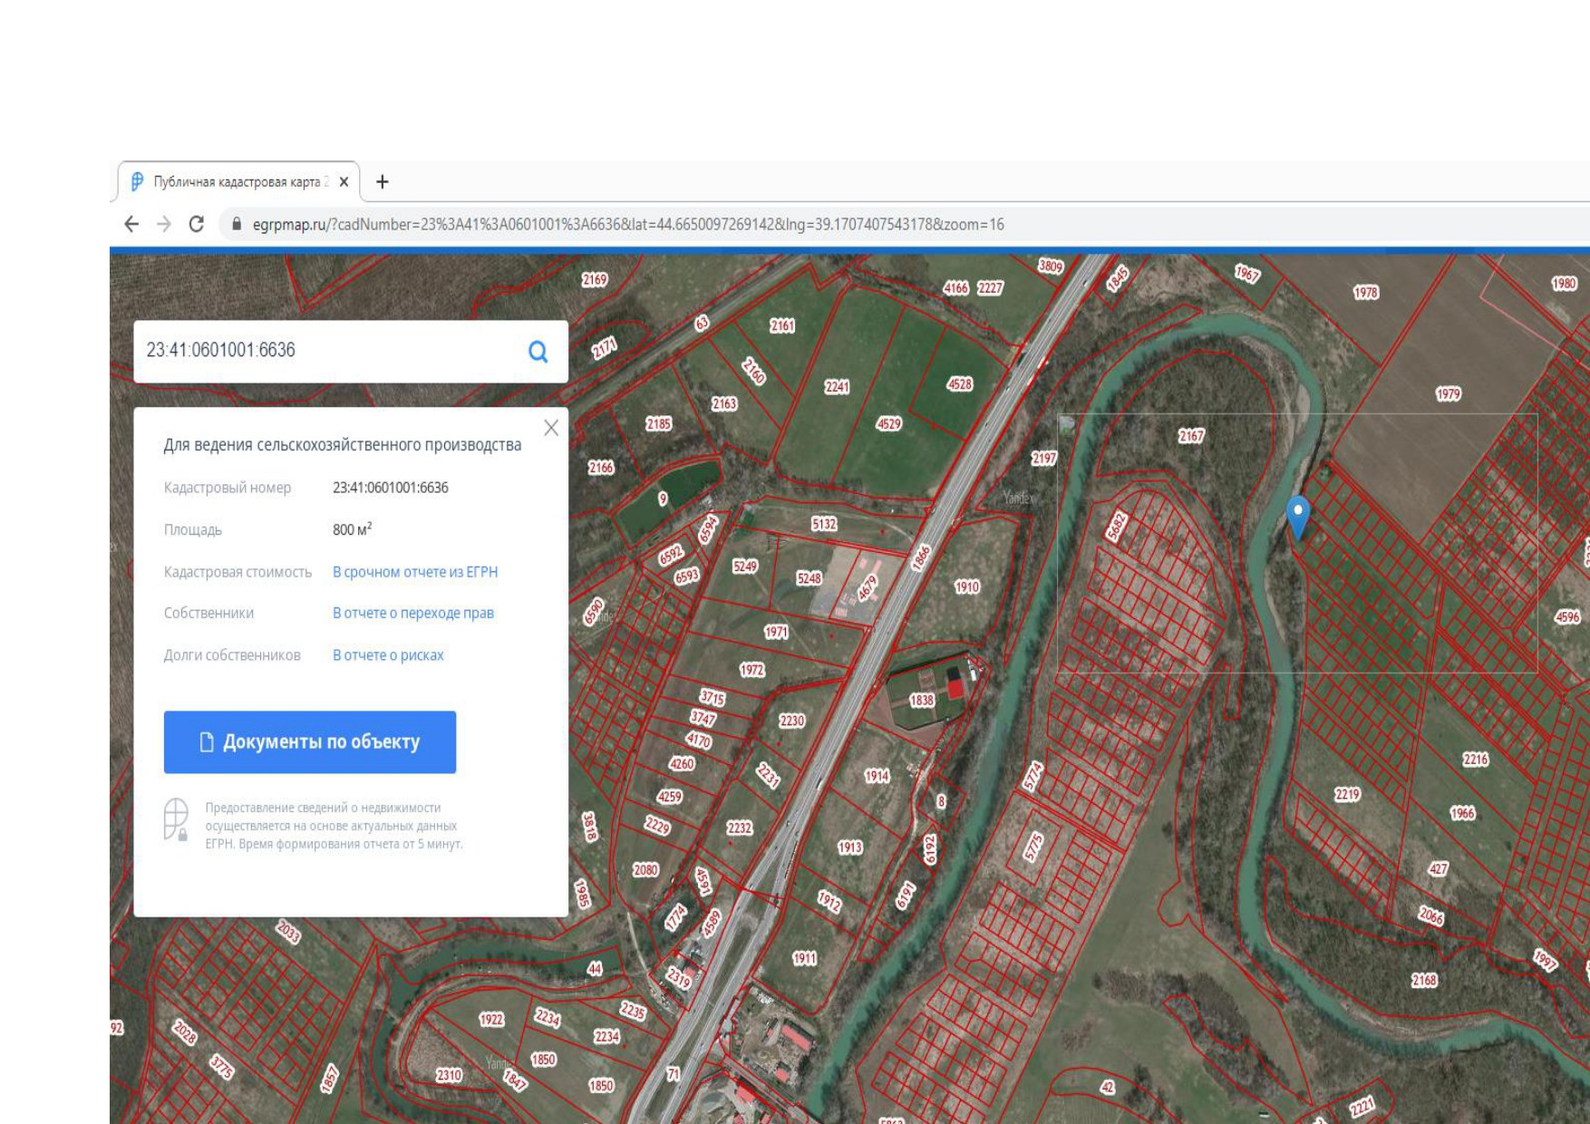Select the Публичная кадастровая карта tab
This screenshot has width=1590, height=1124.
click(x=238, y=182)
